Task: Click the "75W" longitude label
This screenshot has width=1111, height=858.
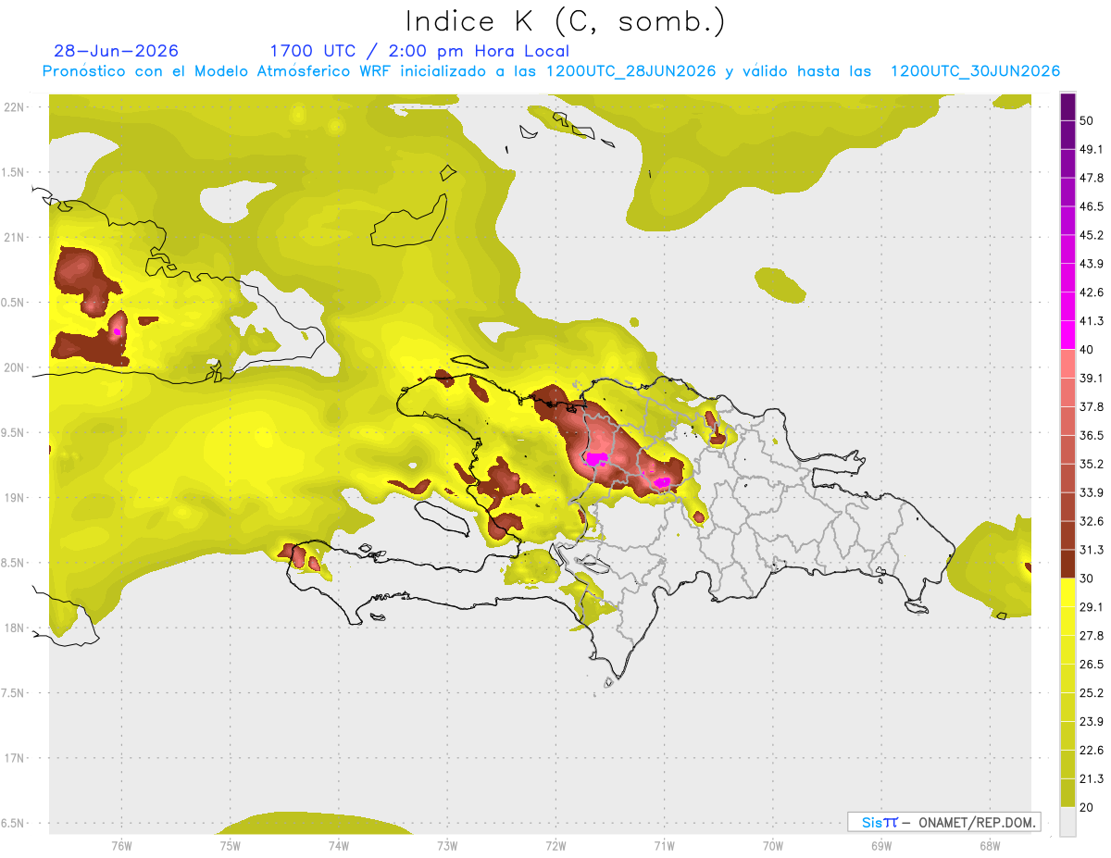Action: [x=231, y=845]
